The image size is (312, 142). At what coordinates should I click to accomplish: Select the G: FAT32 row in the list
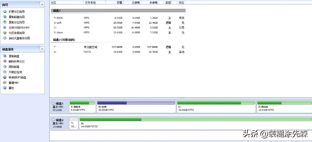[x=118, y=52]
